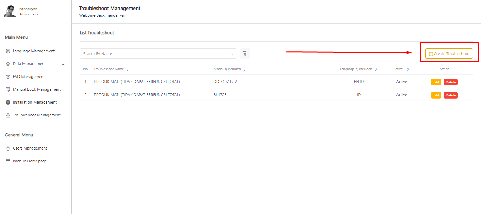Sort the Language(s) Included column

[375, 69]
